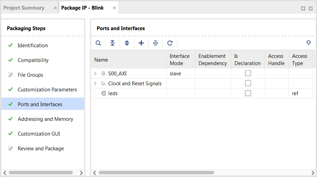Viewport: 317px width, 177px height.
Task: Select the leds port row
Action: pyautogui.click(x=202, y=93)
